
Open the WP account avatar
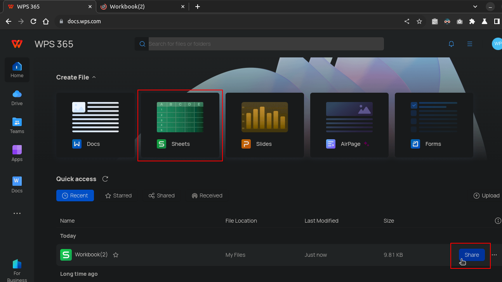[x=497, y=44]
